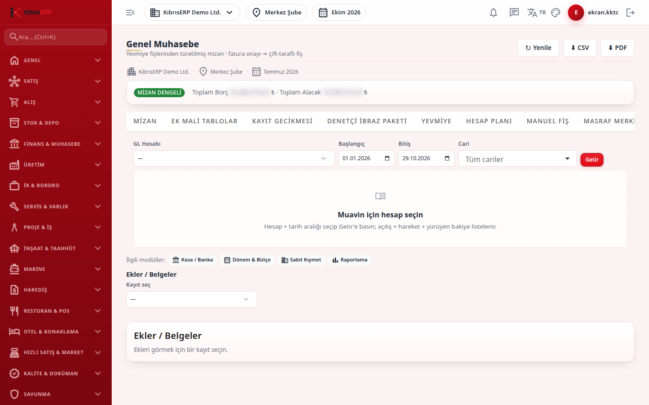The height and width of the screenshot is (405, 649).
Task: Open the theme palette icon
Action: [x=556, y=13]
